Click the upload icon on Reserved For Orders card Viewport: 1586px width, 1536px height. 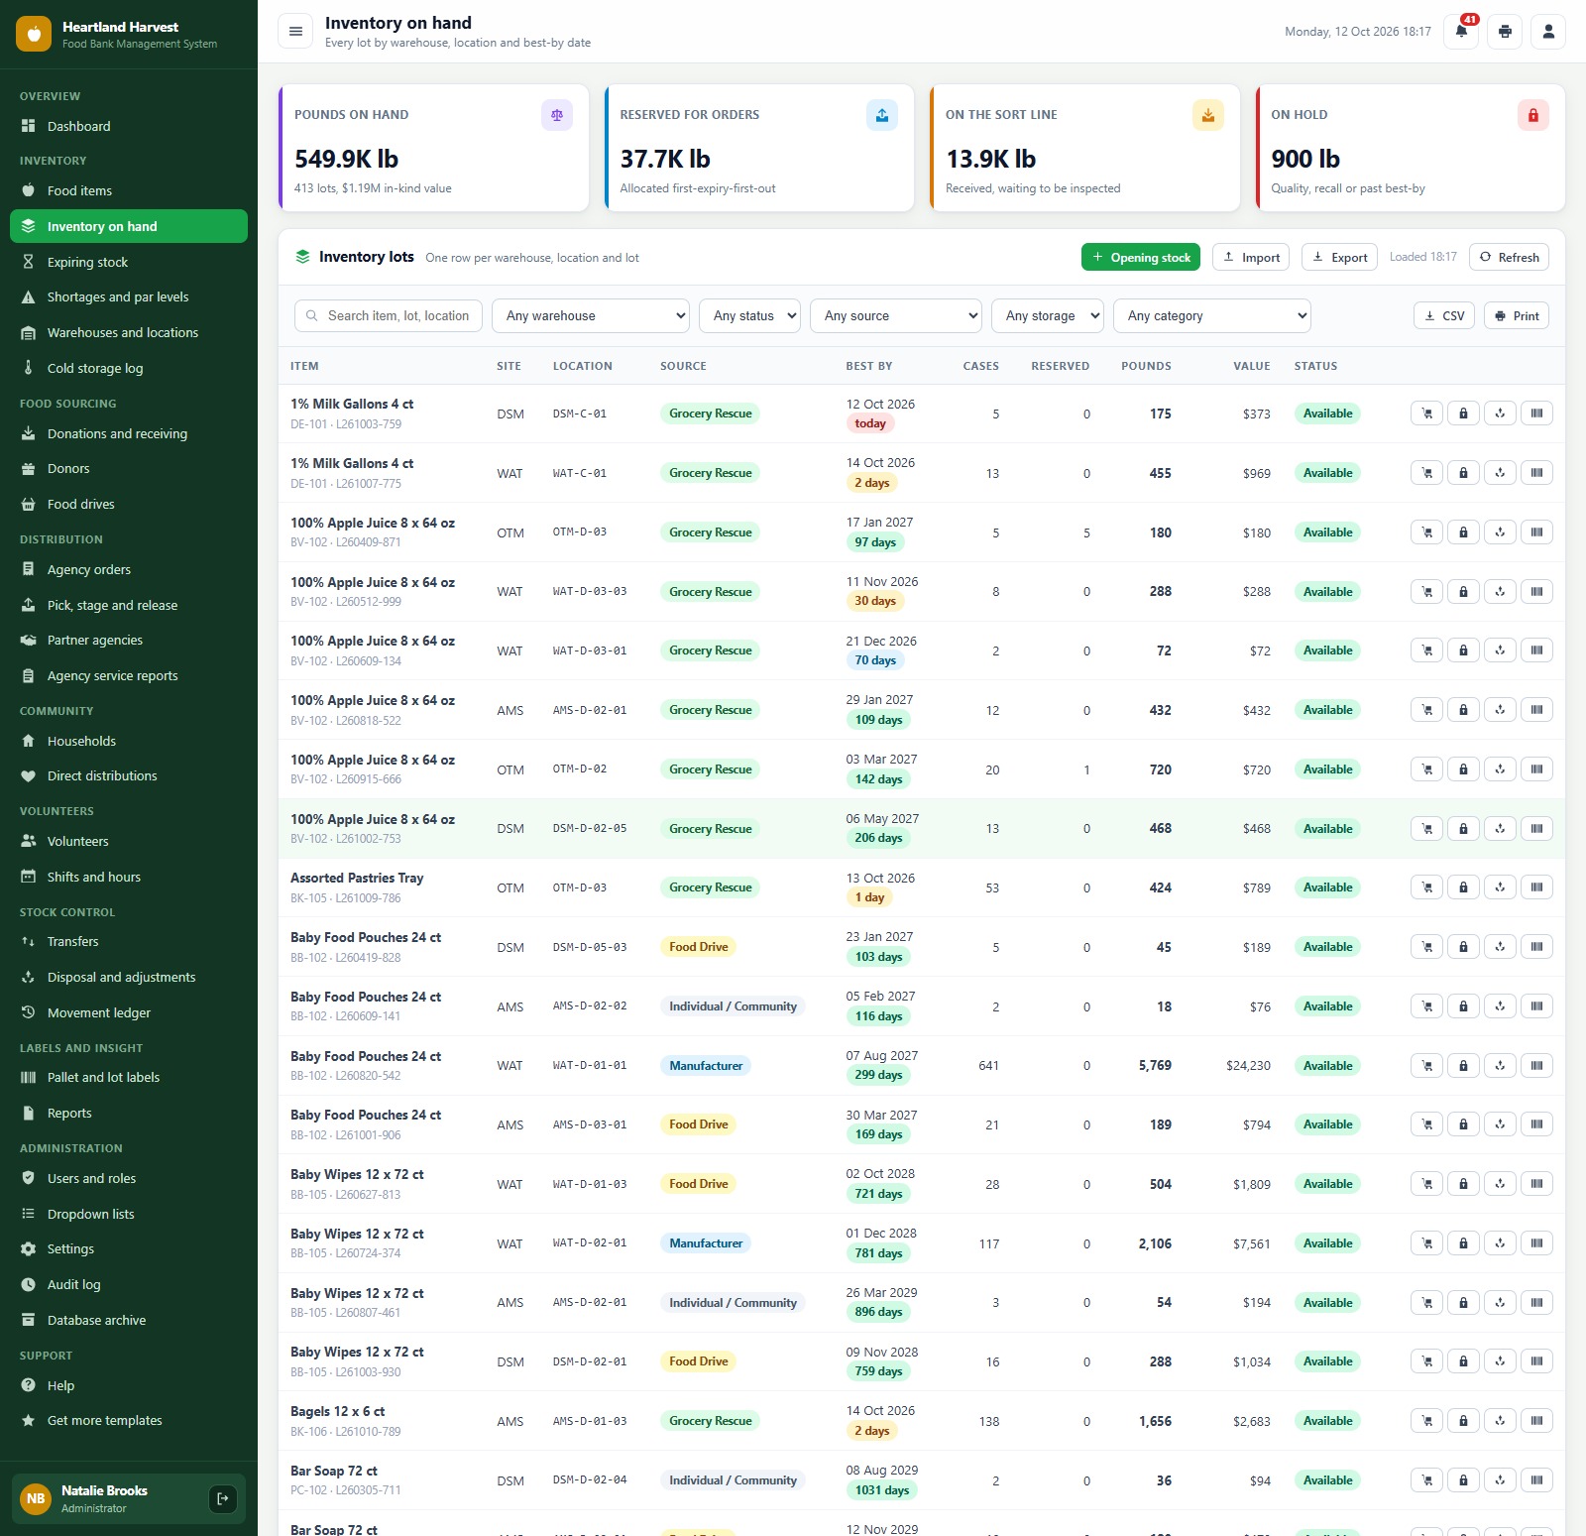point(882,115)
